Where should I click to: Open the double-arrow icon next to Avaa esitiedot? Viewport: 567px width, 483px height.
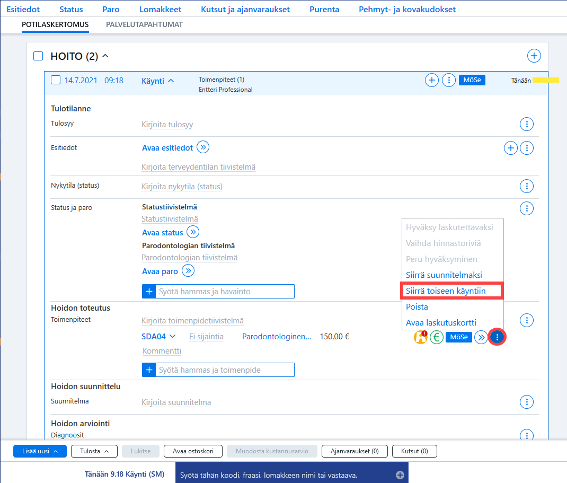203,147
